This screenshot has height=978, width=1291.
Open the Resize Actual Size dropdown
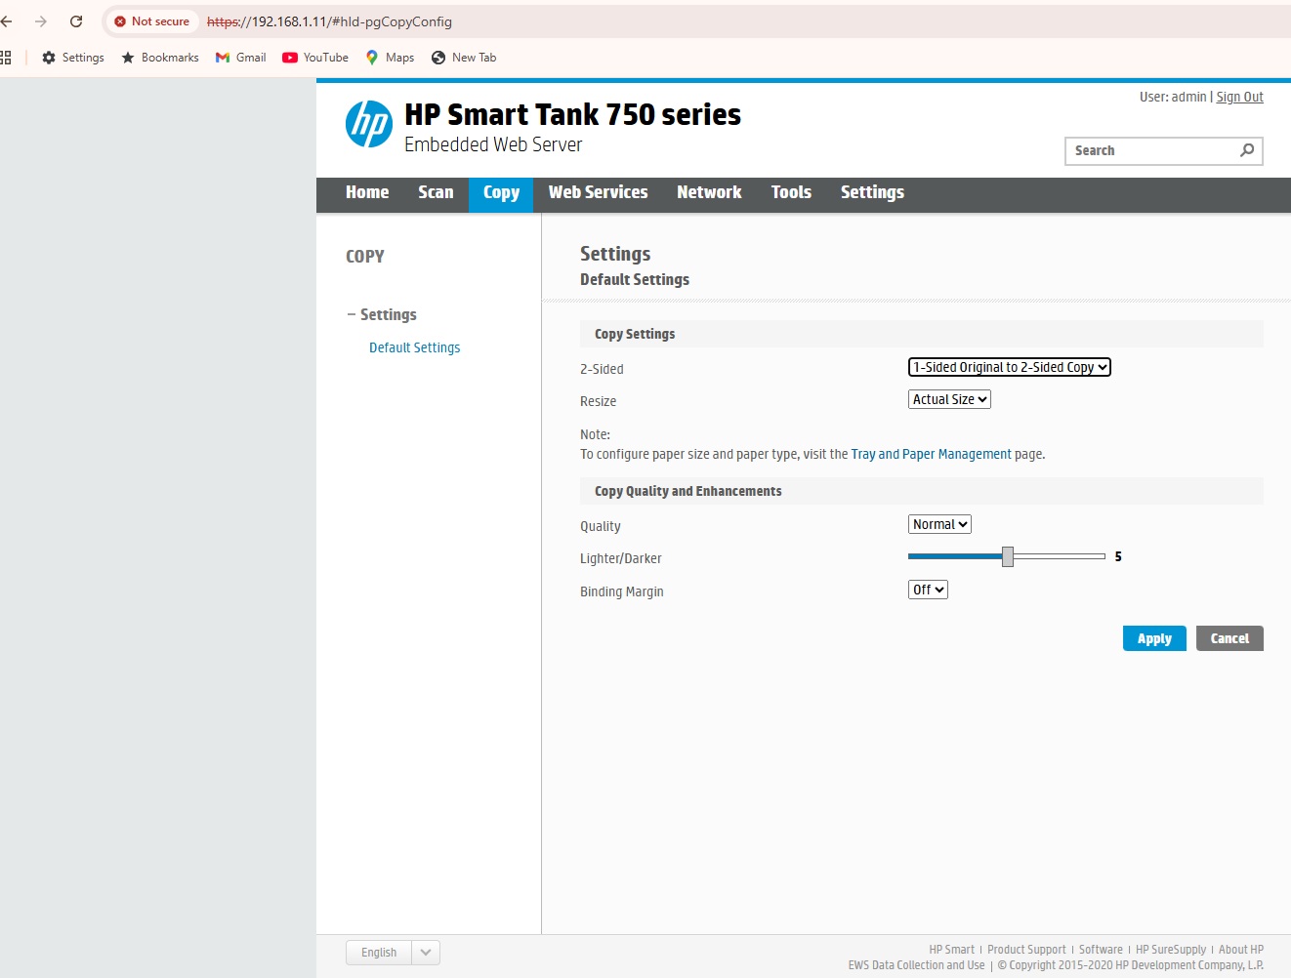click(949, 399)
